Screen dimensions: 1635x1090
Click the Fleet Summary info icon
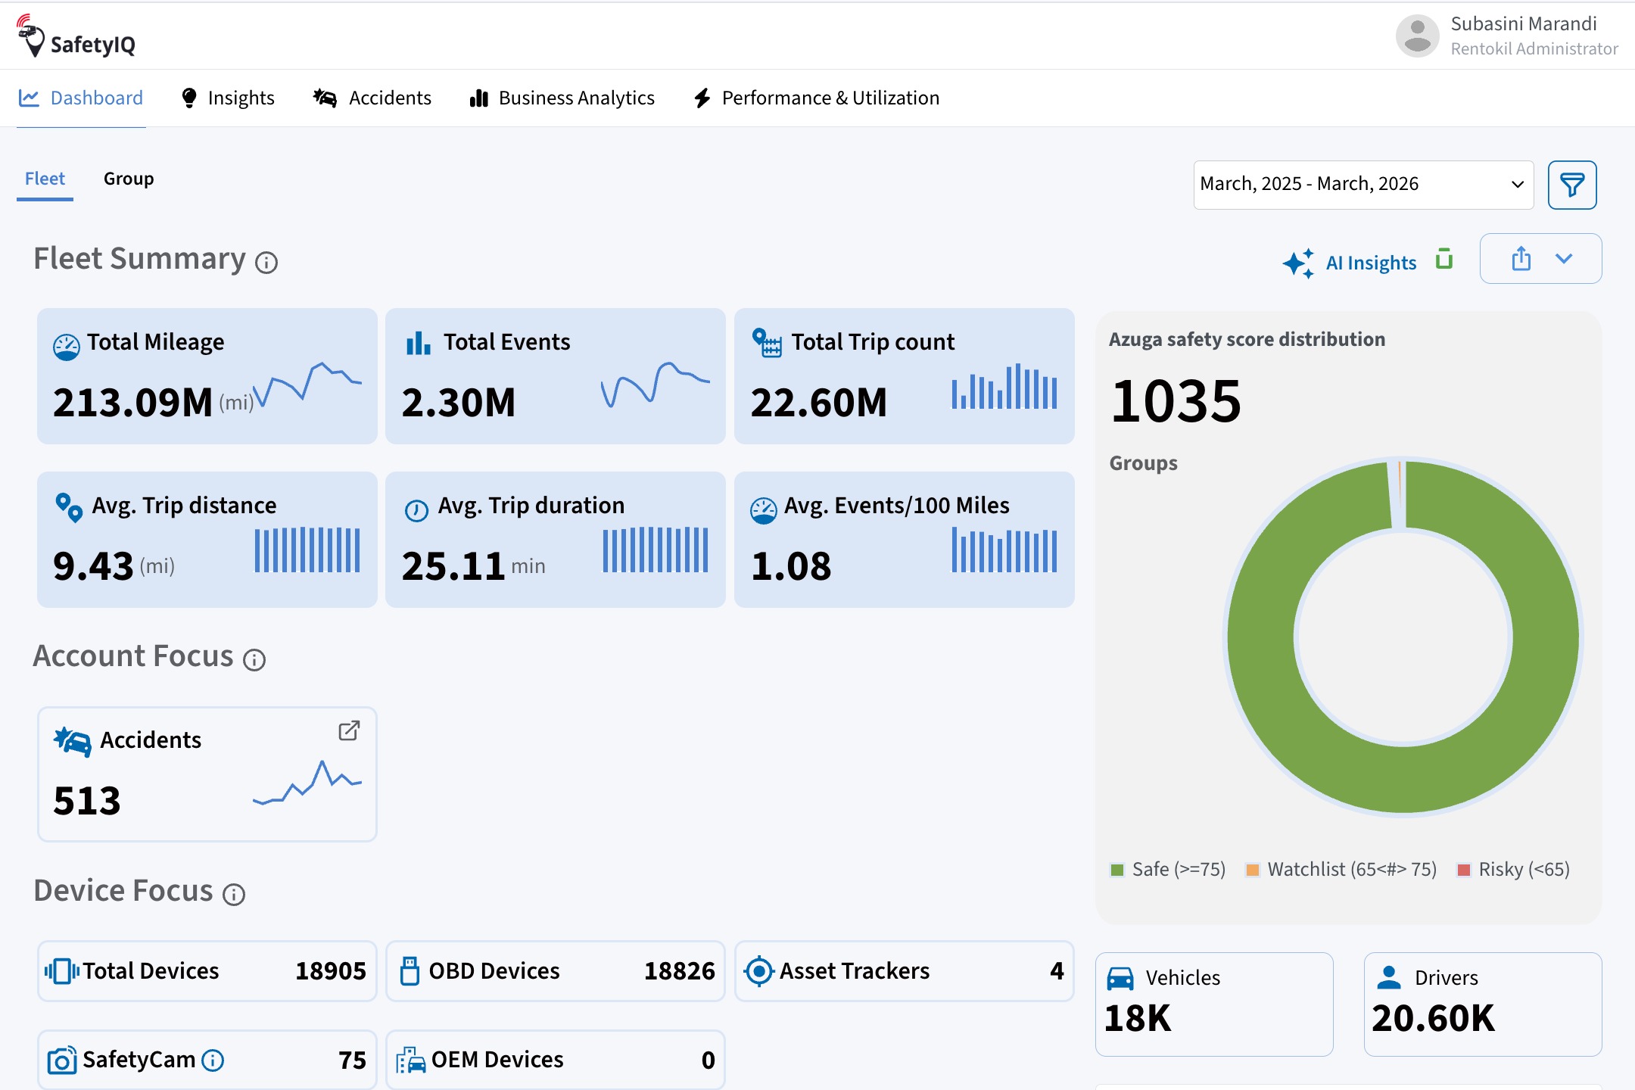coord(266,263)
